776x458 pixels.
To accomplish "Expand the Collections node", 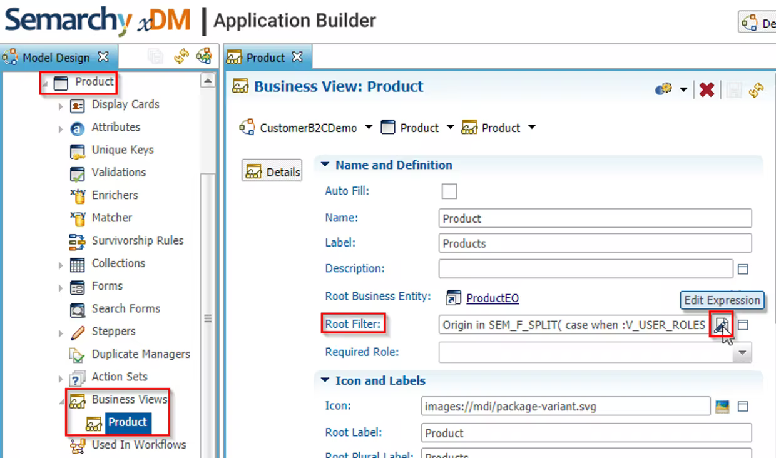I will point(61,265).
